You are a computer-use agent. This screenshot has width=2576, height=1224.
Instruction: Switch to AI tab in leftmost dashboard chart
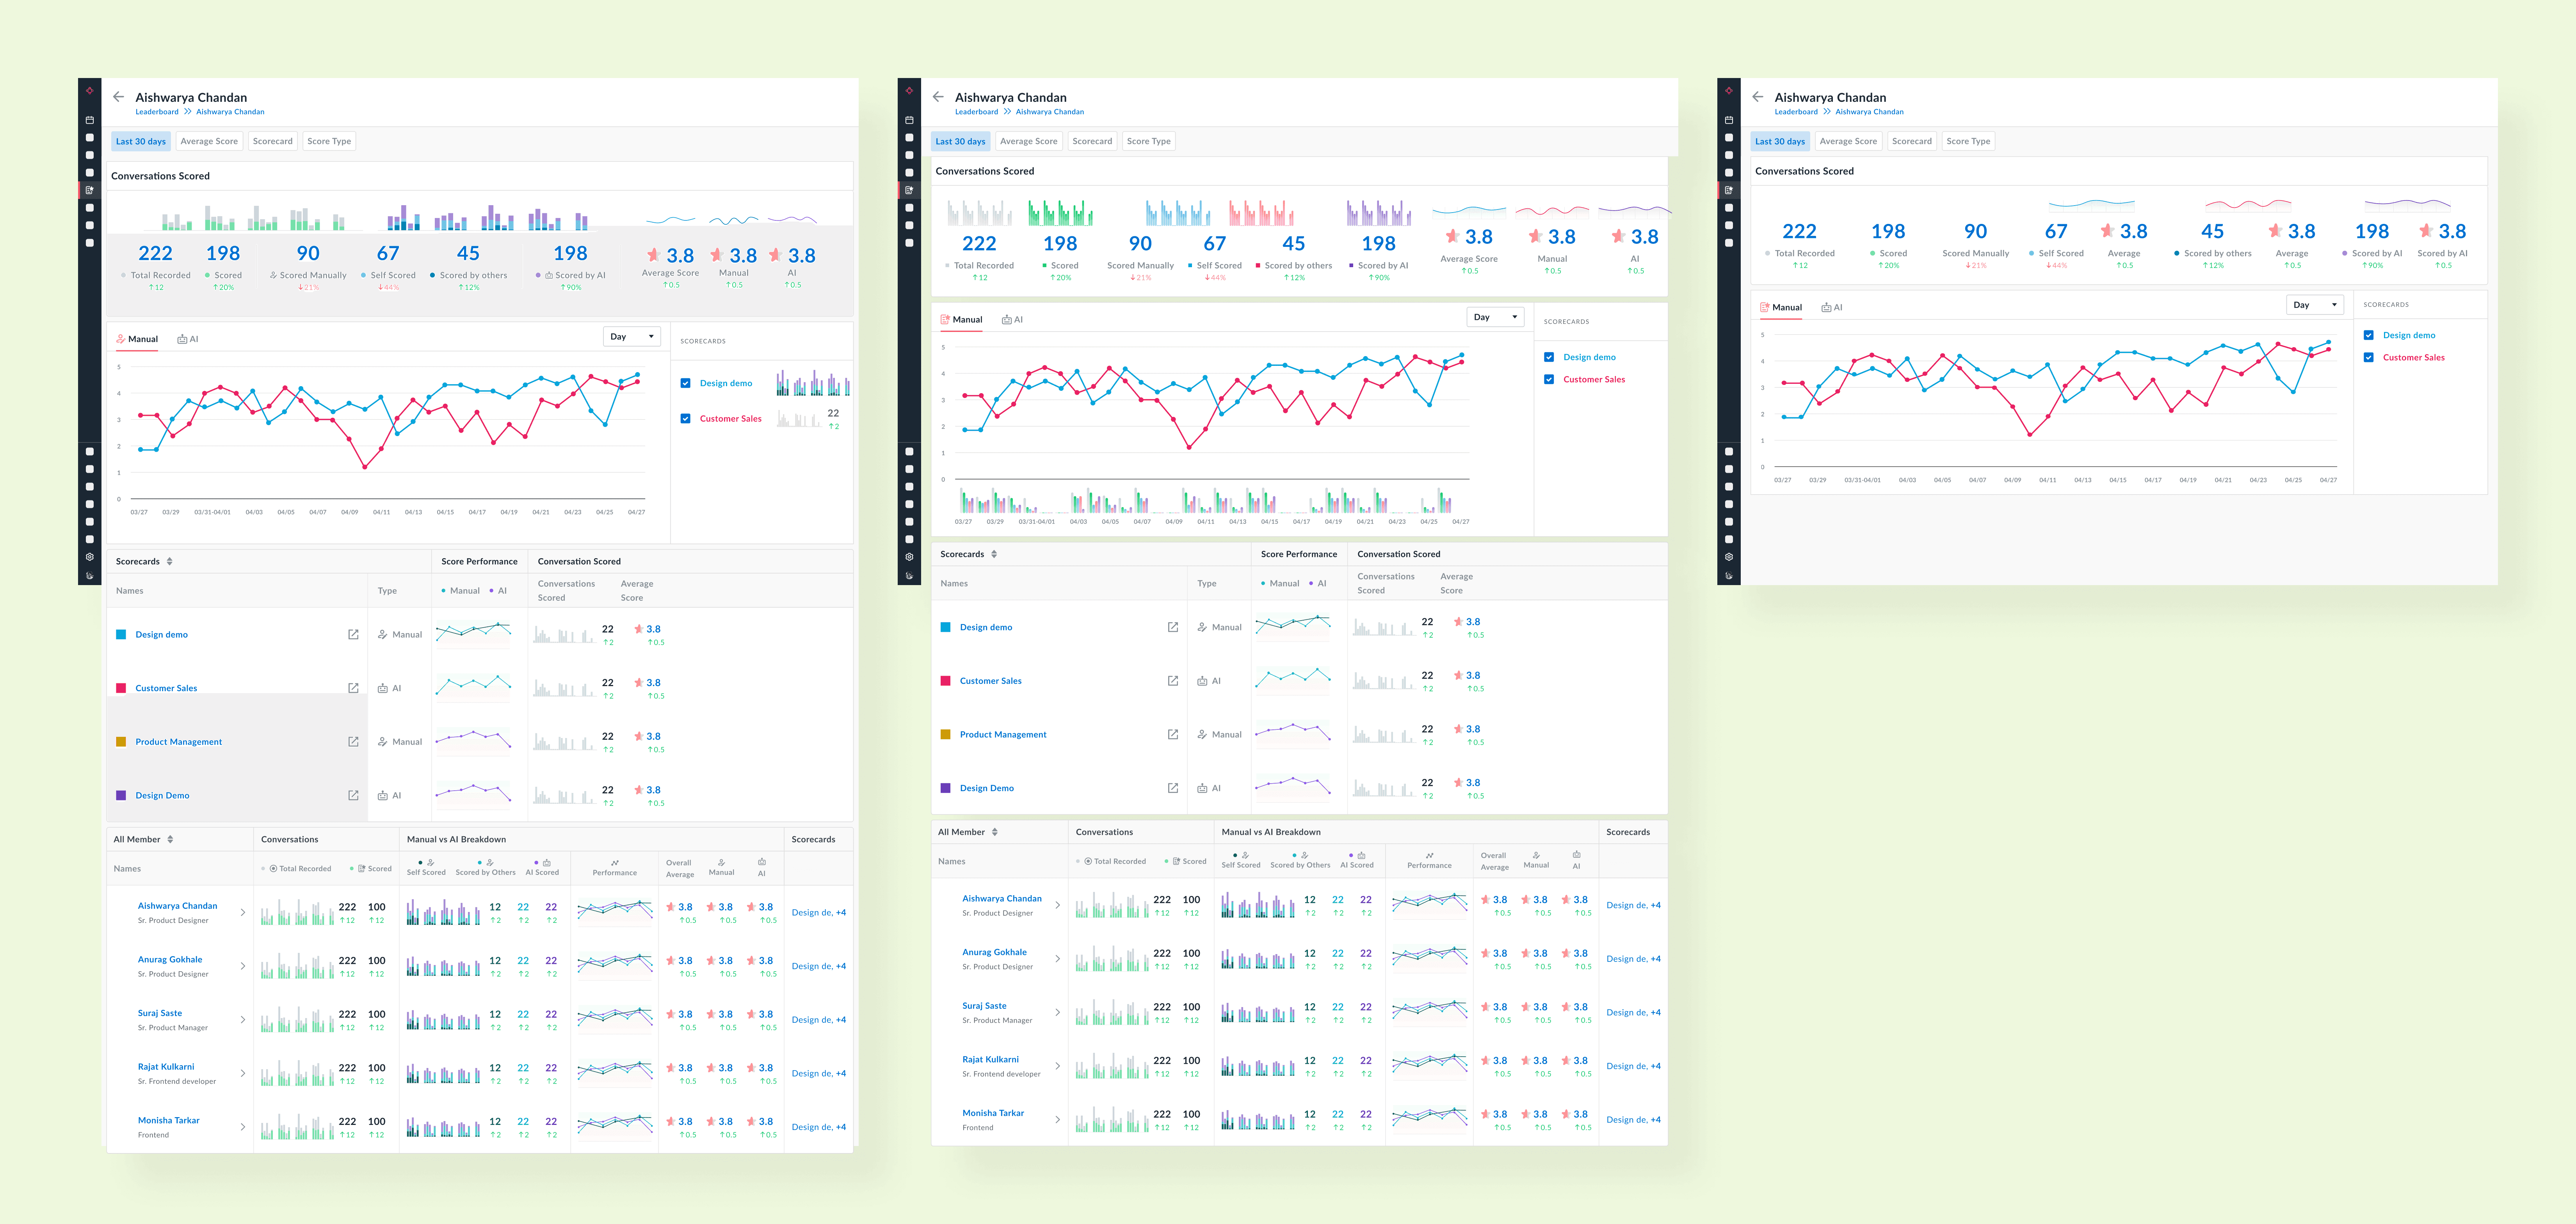point(188,339)
